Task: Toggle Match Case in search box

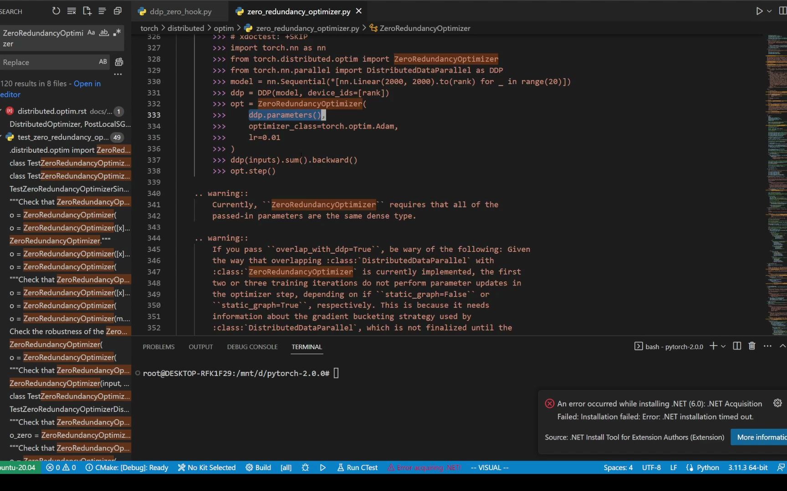Action: 91,33
